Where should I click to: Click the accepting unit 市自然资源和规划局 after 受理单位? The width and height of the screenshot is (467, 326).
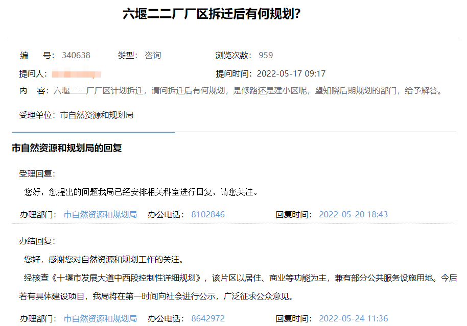[x=97, y=115]
